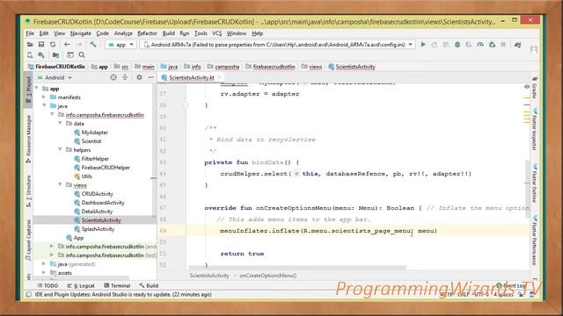This screenshot has width=563, height=316.
Task: Open the Flutter Outline side panel
Action: [x=534, y=183]
